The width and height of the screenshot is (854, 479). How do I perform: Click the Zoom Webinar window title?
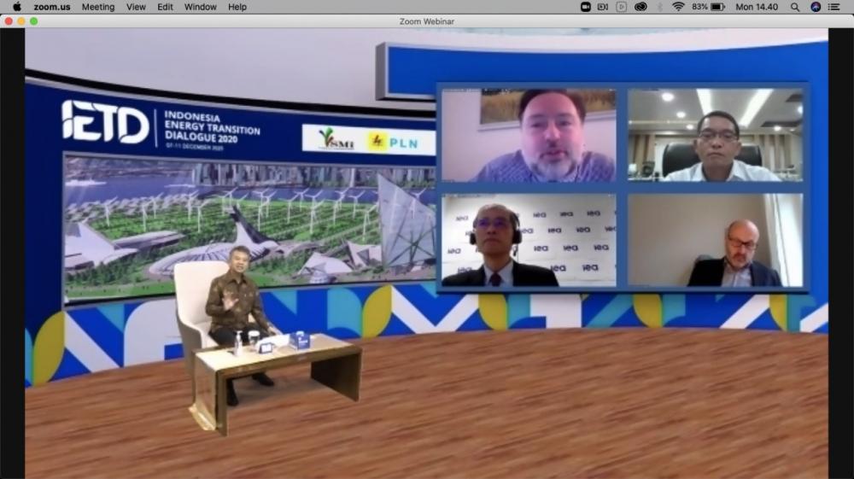click(x=426, y=21)
